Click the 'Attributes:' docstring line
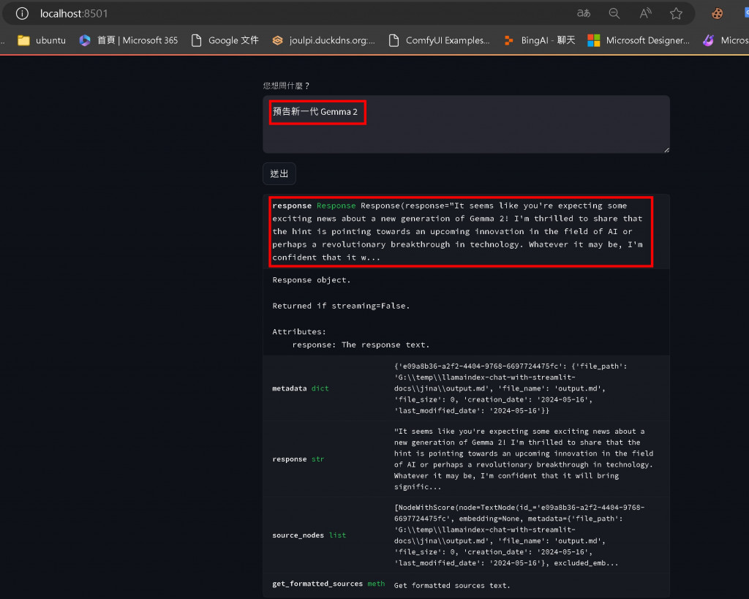The width and height of the screenshot is (749, 599). tap(299, 331)
